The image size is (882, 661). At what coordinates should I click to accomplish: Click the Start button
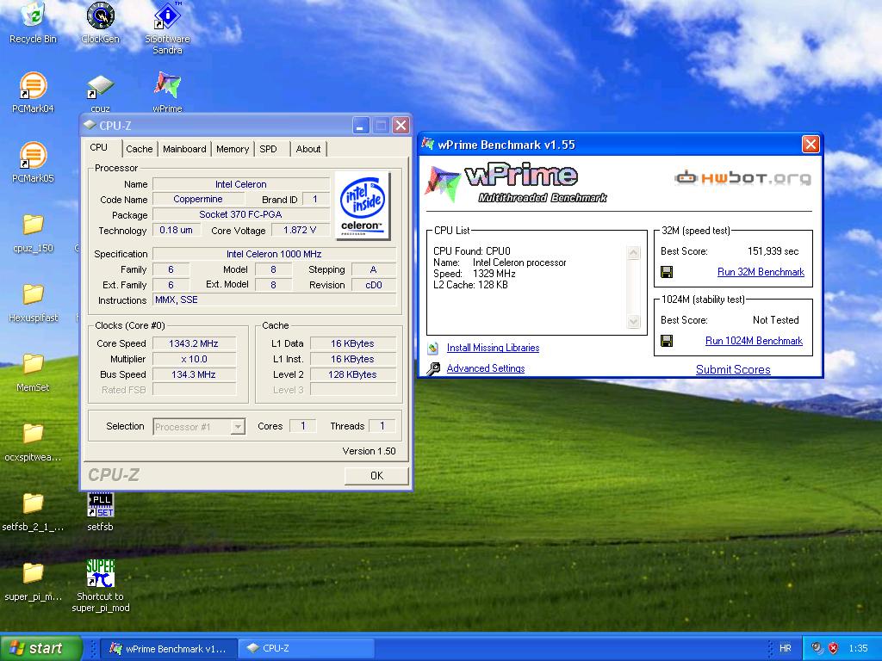(x=40, y=648)
